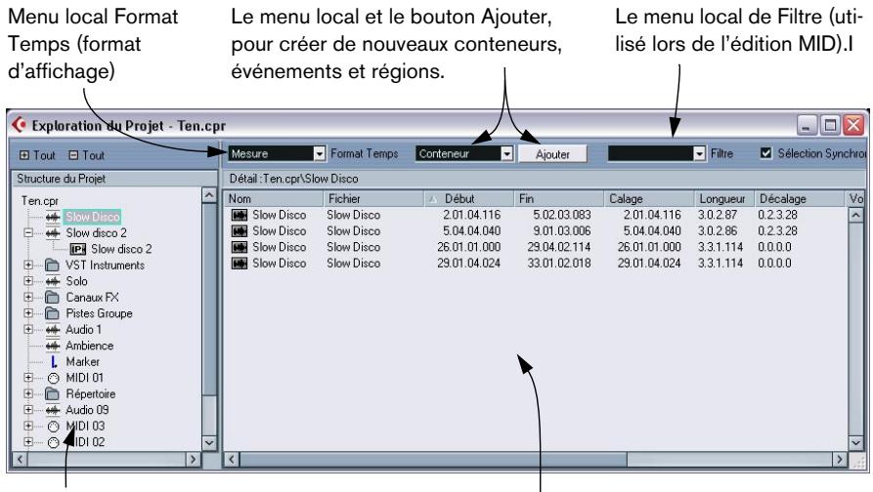This screenshot has width=873, height=492.
Task: Select the Ambience track
Action: pyautogui.click(x=90, y=346)
